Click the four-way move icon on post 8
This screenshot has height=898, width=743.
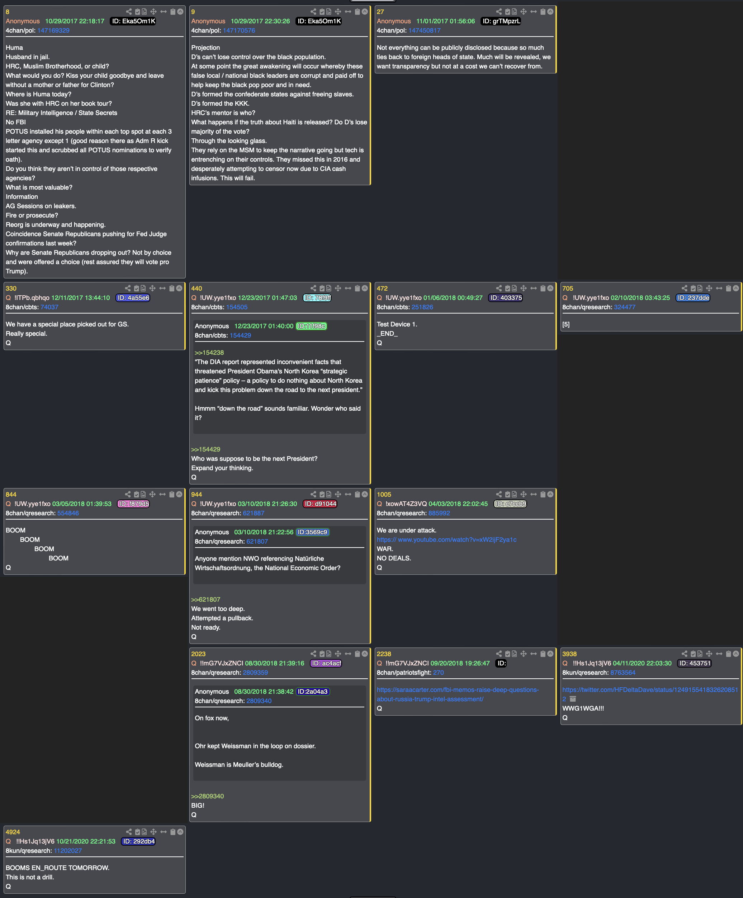pos(153,11)
